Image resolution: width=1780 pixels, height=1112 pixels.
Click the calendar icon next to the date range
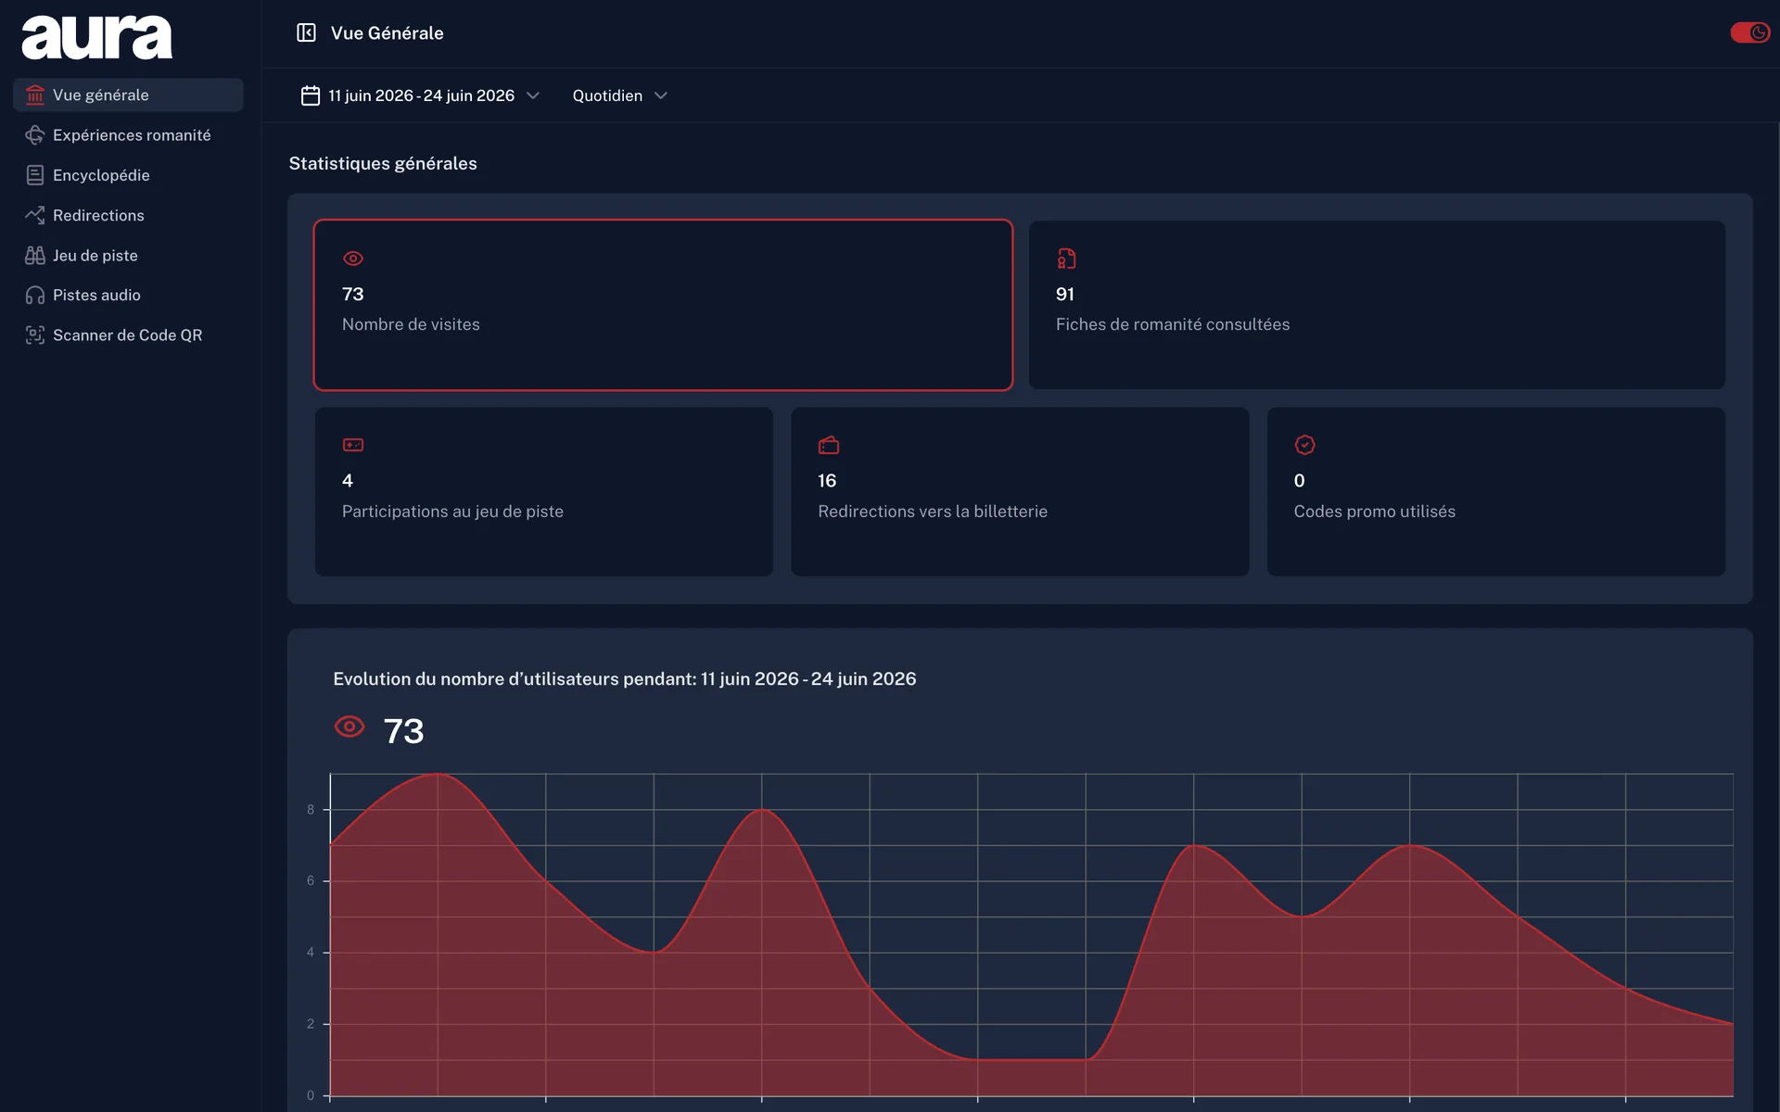click(311, 95)
